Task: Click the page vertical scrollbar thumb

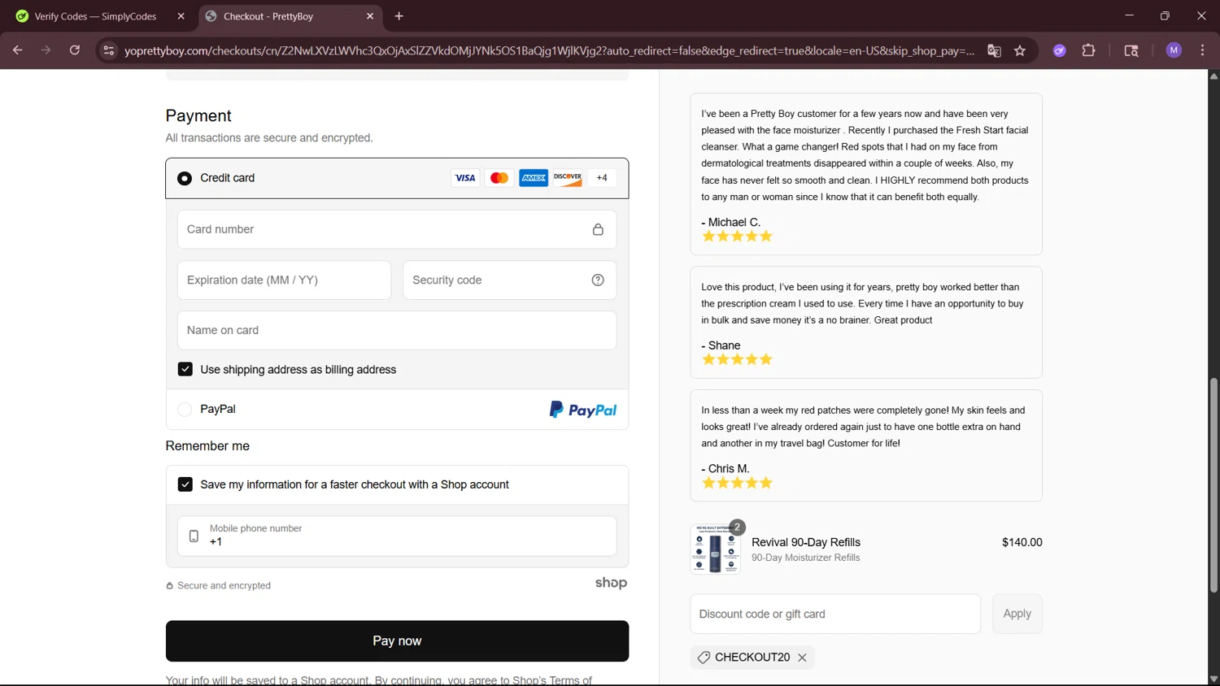Action: coord(1213,485)
